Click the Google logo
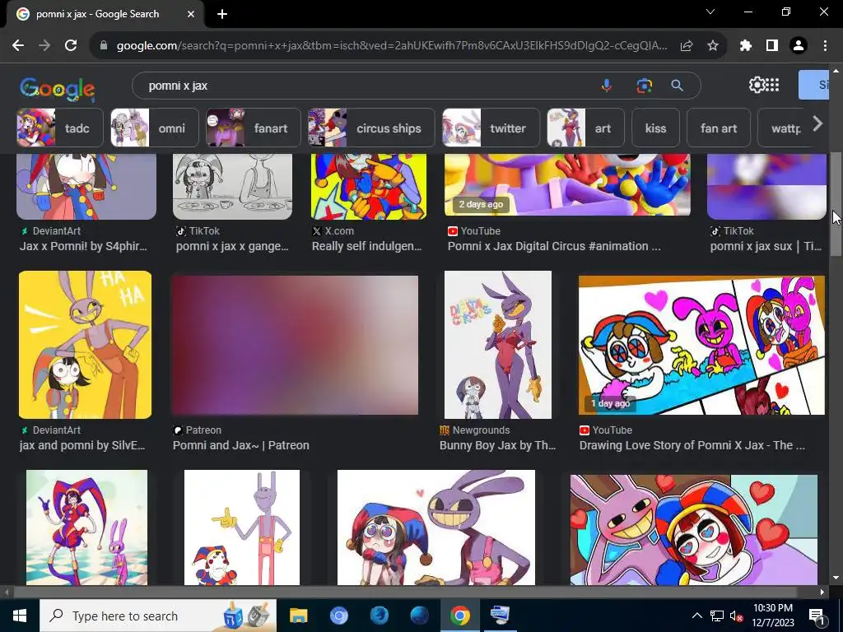Viewport: 843px width, 632px height. tap(58, 89)
